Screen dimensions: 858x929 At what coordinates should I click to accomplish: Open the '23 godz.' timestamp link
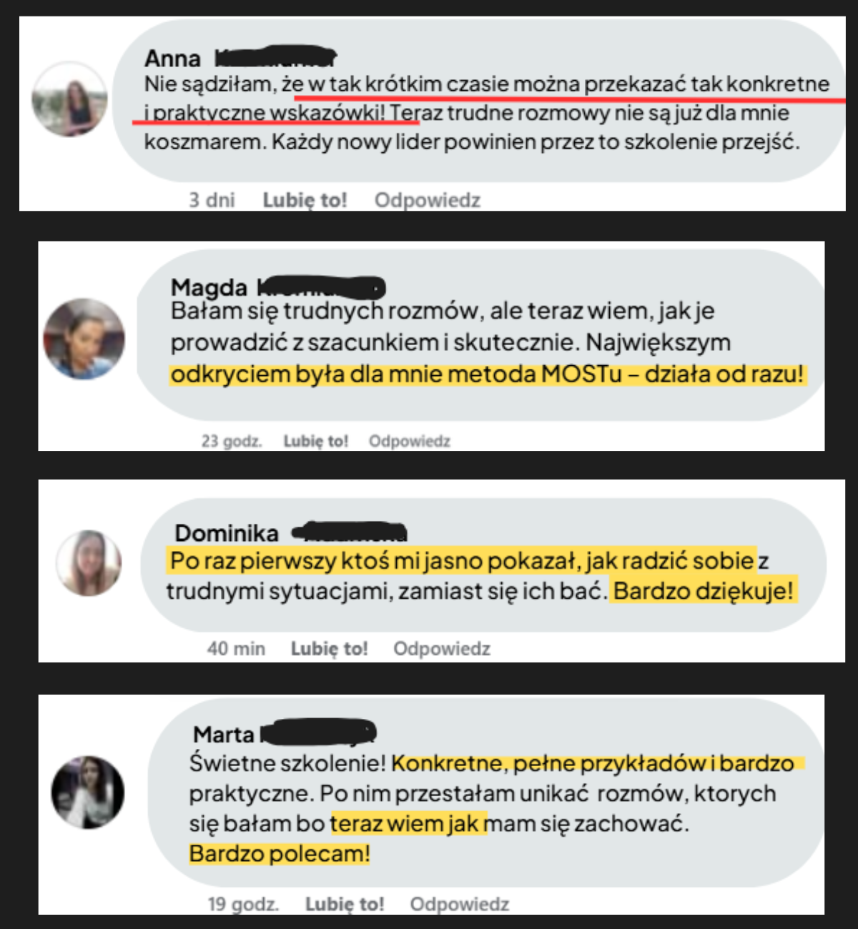(232, 441)
